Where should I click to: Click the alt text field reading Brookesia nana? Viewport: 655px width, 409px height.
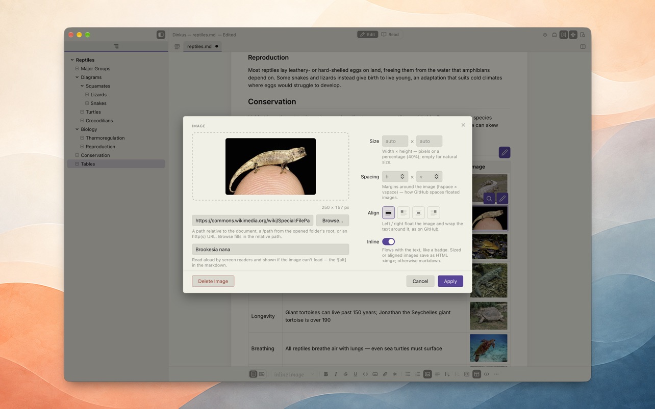point(270,250)
